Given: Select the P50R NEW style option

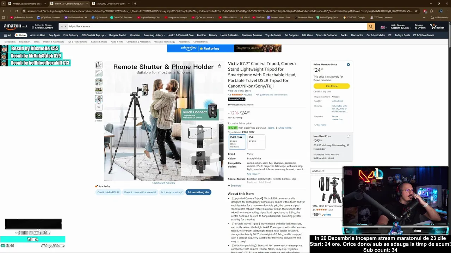Looking at the screenshot, I should 237,142.
